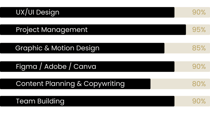Click the UX/UI Design skill label

tap(37, 13)
